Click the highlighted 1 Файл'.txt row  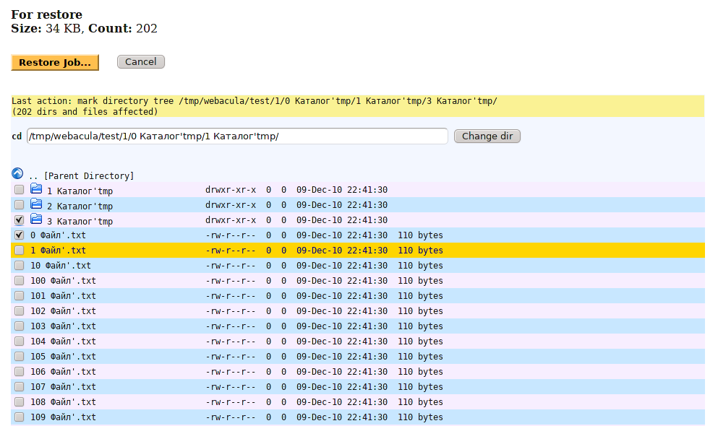[61, 250]
